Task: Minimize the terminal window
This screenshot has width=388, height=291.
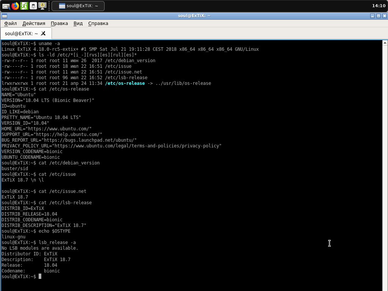Action: 372,16
